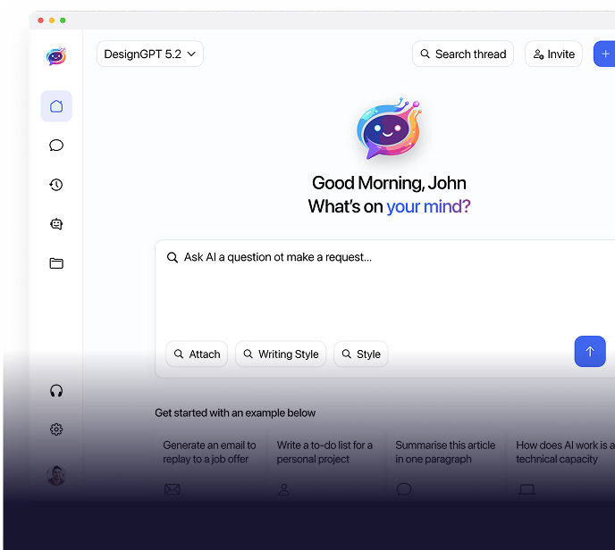Click the DesignGPT logo in sidebar
Image resolution: width=615 pixels, height=550 pixels.
tap(56, 56)
